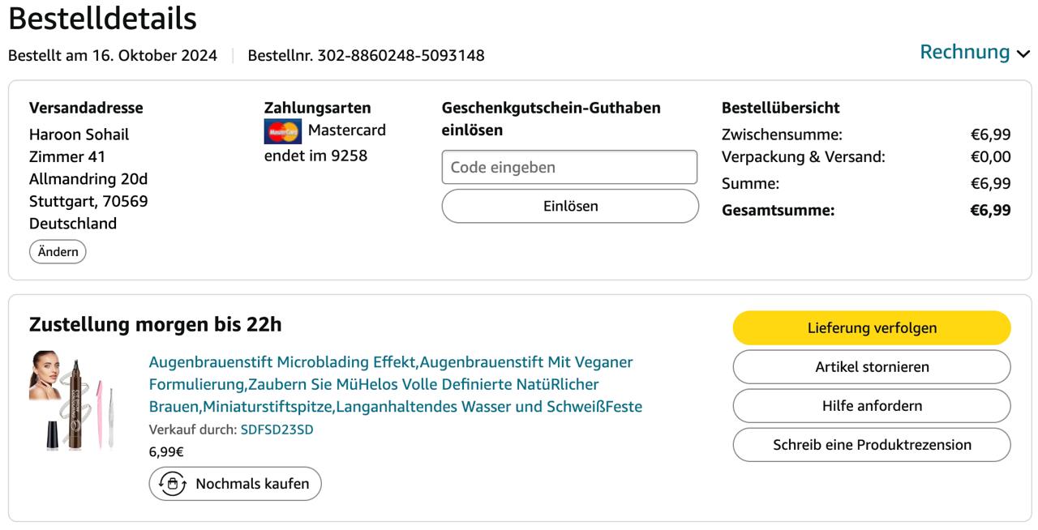
Task: Select Artikel stornieren
Action: pyautogui.click(x=872, y=367)
